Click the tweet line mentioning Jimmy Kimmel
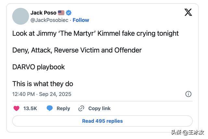Image resolution: width=208 pixels, height=139 pixels. (x=95, y=33)
